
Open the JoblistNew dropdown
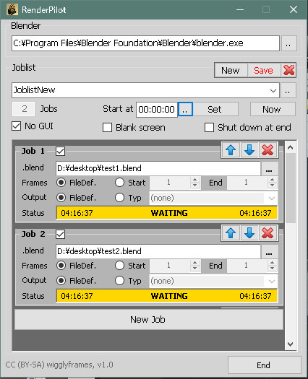273,90
